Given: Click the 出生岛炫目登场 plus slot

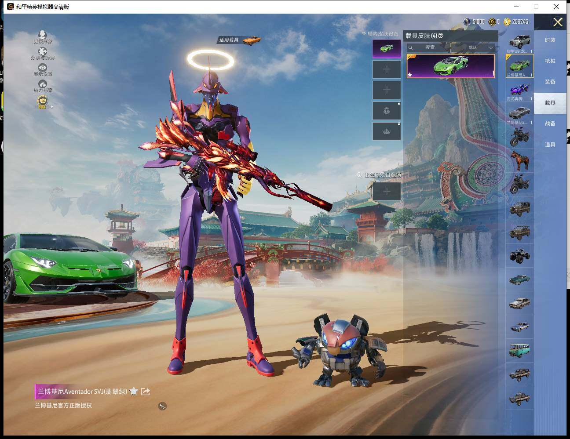Looking at the screenshot, I should coord(387,192).
